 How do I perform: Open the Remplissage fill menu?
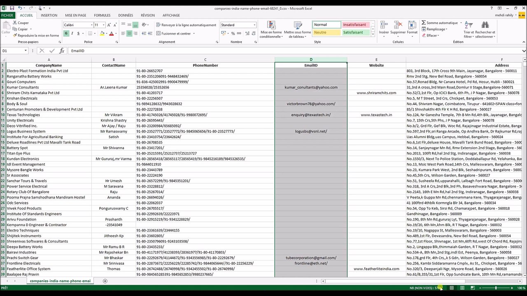[x=434, y=29]
